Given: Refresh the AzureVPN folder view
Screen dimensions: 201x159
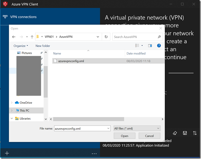Looking at the screenshot, I should tap(106, 37).
